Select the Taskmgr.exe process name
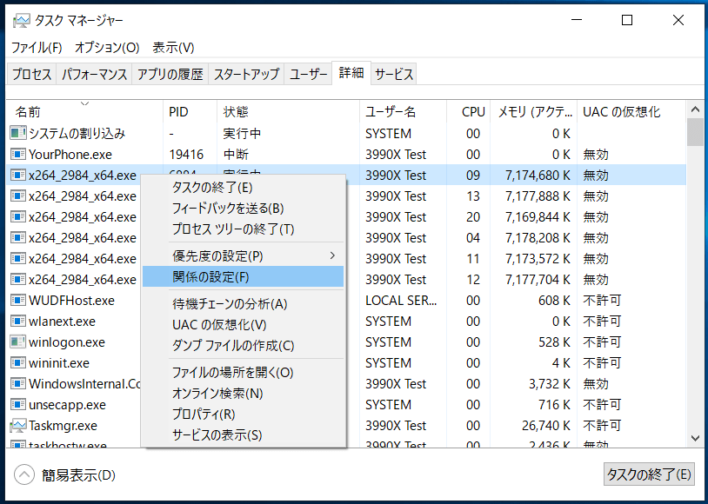708x504 pixels. (63, 426)
